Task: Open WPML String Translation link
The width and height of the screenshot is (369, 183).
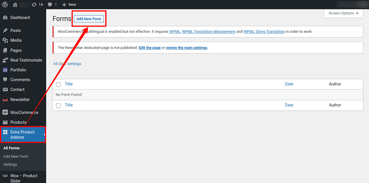Action: [264, 31]
